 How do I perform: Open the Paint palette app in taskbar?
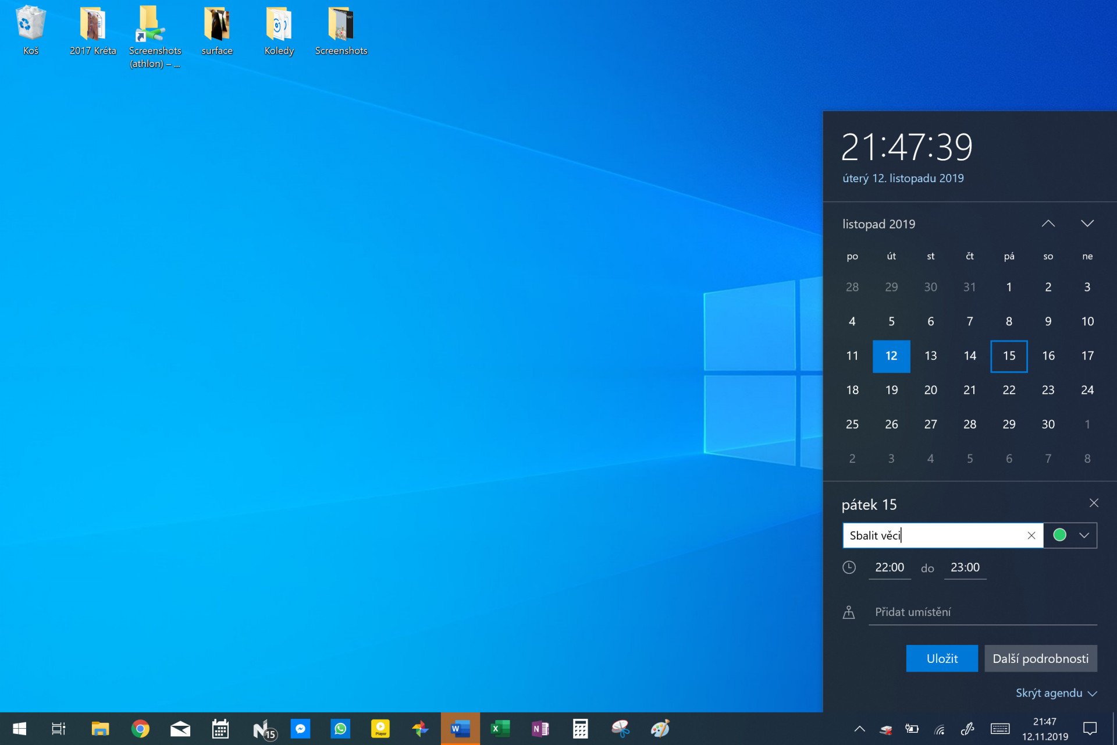coord(660,729)
